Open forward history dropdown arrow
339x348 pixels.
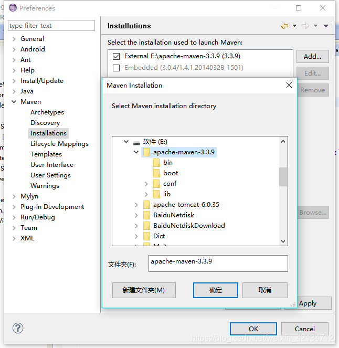[x=315, y=26]
